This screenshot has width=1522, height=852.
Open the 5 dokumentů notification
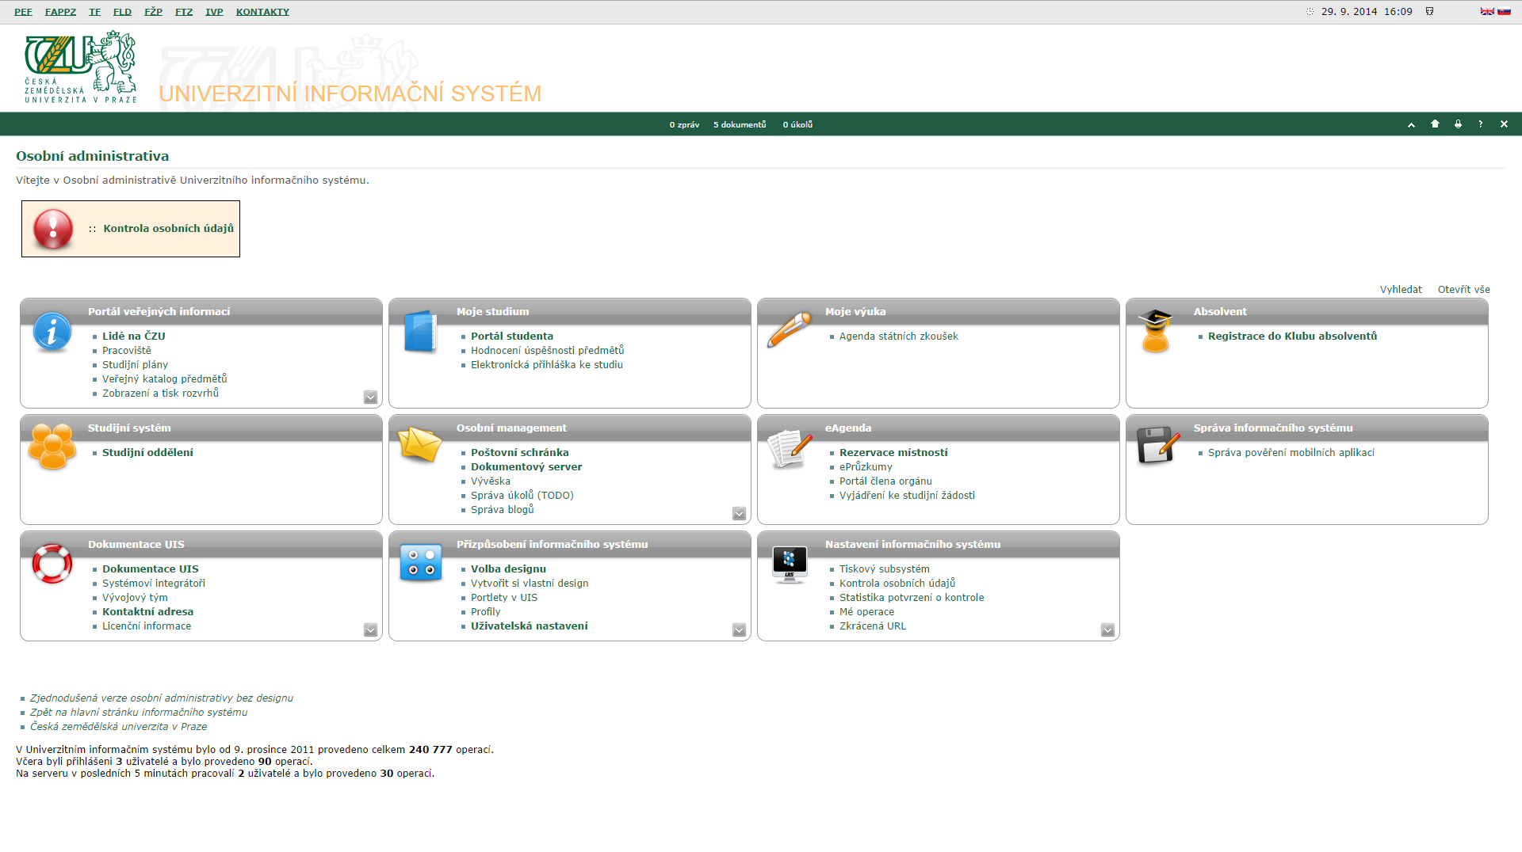pyautogui.click(x=740, y=125)
